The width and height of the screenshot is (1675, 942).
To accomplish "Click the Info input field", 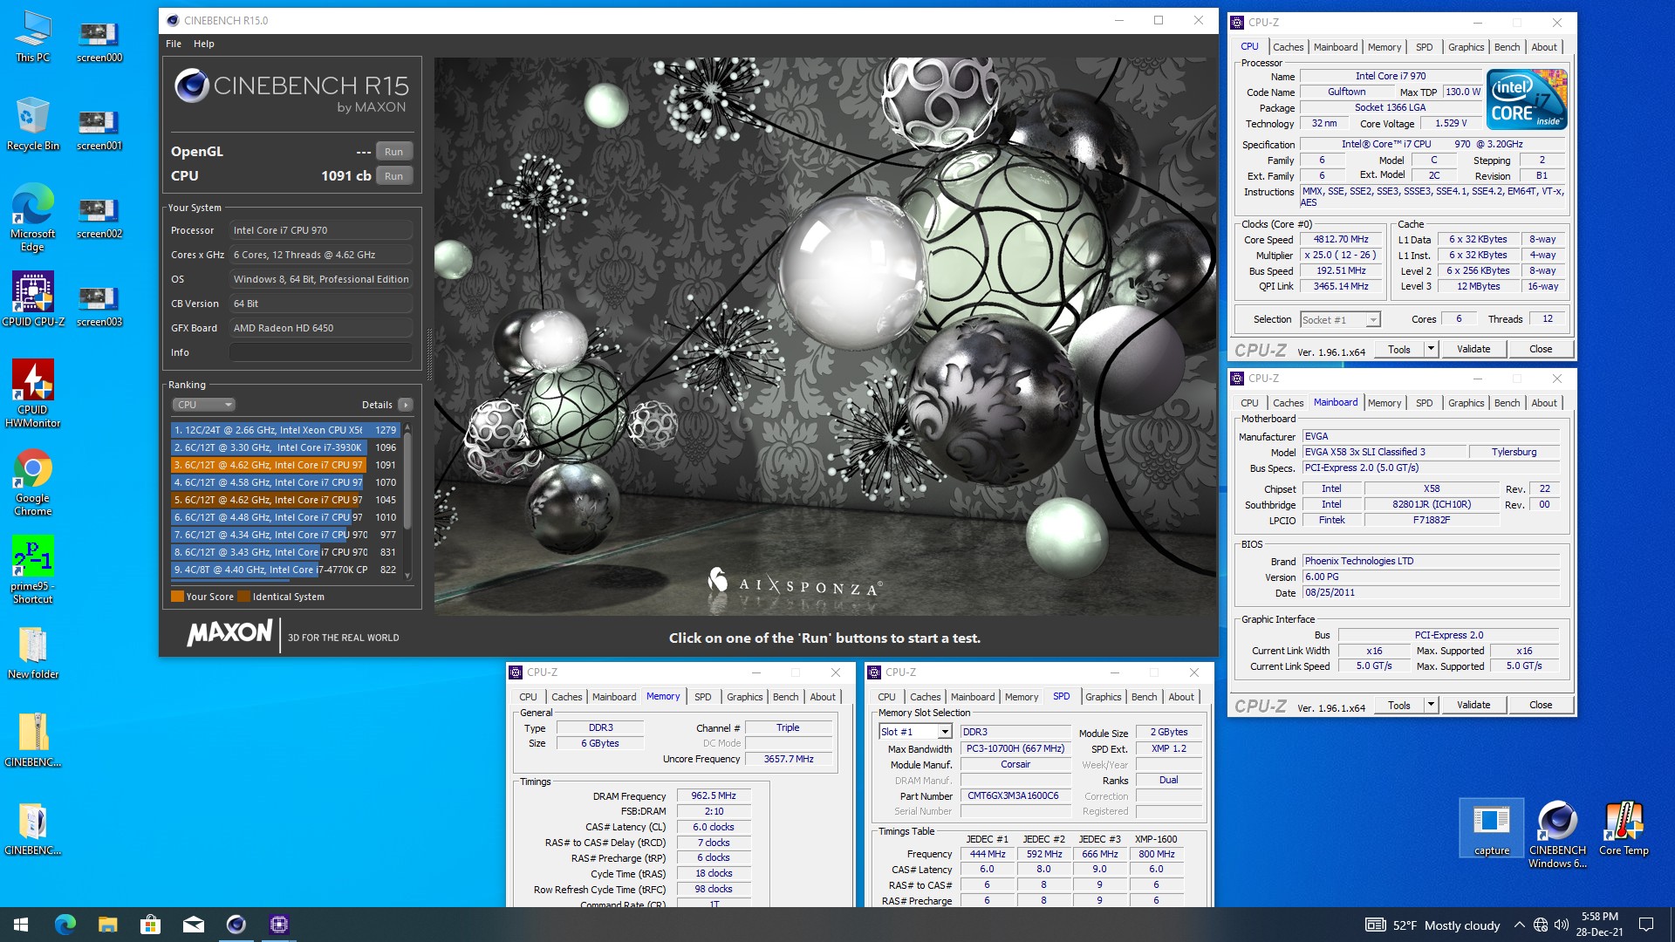I will pos(321,352).
